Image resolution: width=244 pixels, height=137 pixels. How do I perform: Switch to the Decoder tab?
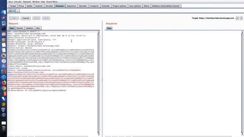pyautogui.click(x=83, y=6)
